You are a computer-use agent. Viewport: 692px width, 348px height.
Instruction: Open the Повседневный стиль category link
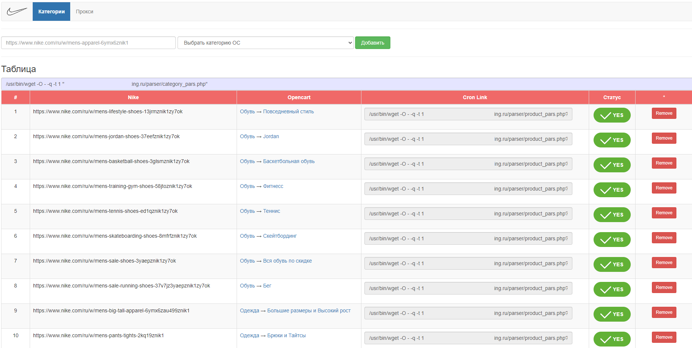coord(288,111)
